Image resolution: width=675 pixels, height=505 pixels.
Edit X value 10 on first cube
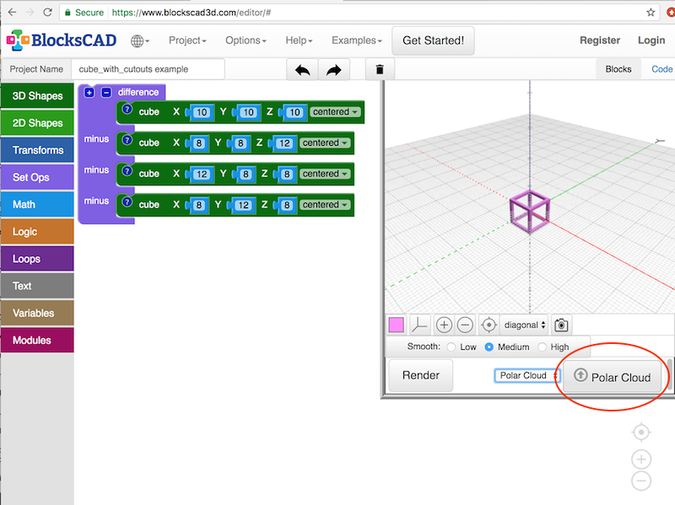pyautogui.click(x=201, y=112)
